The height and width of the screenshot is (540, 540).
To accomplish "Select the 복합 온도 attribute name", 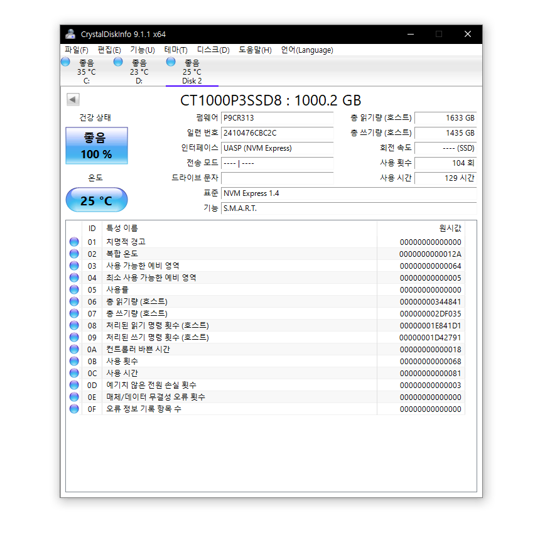I will coord(122,254).
